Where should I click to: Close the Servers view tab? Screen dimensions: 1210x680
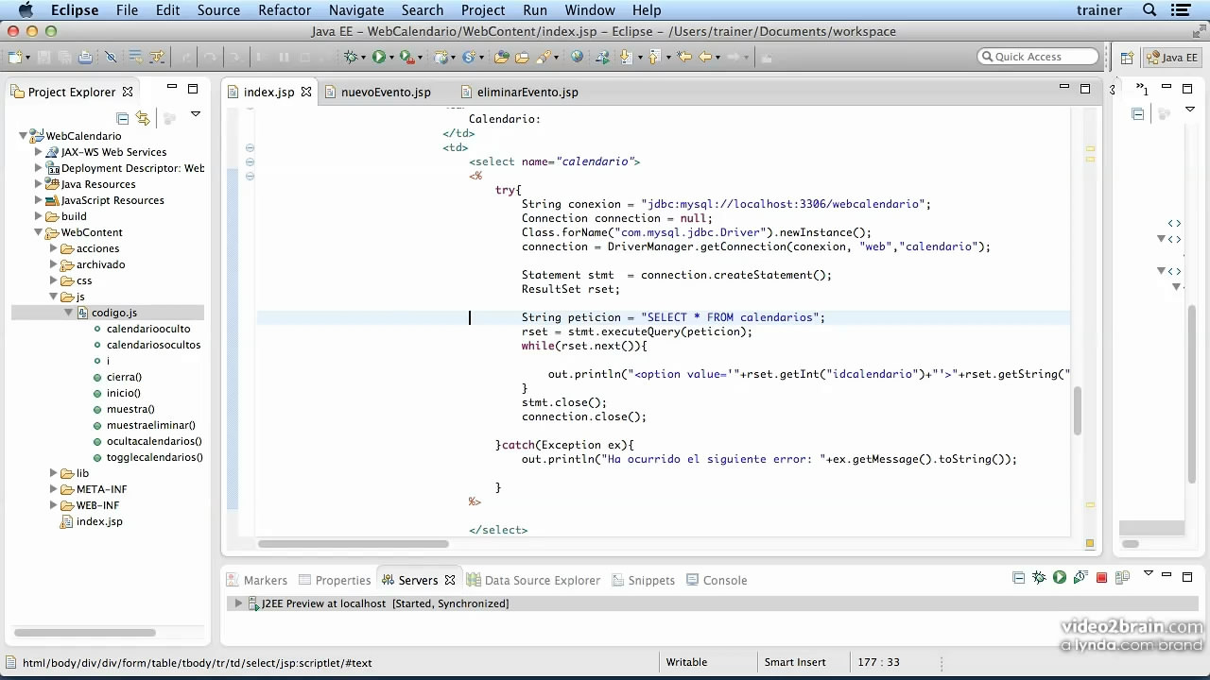(450, 580)
